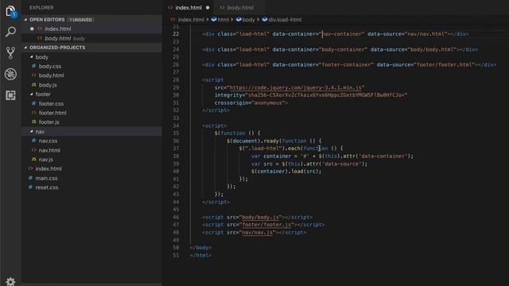The image size is (509, 286).
Task: Click the html breadcrumb segment
Action: [223, 20]
